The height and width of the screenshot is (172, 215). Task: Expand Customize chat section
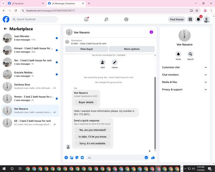(x=184, y=68)
